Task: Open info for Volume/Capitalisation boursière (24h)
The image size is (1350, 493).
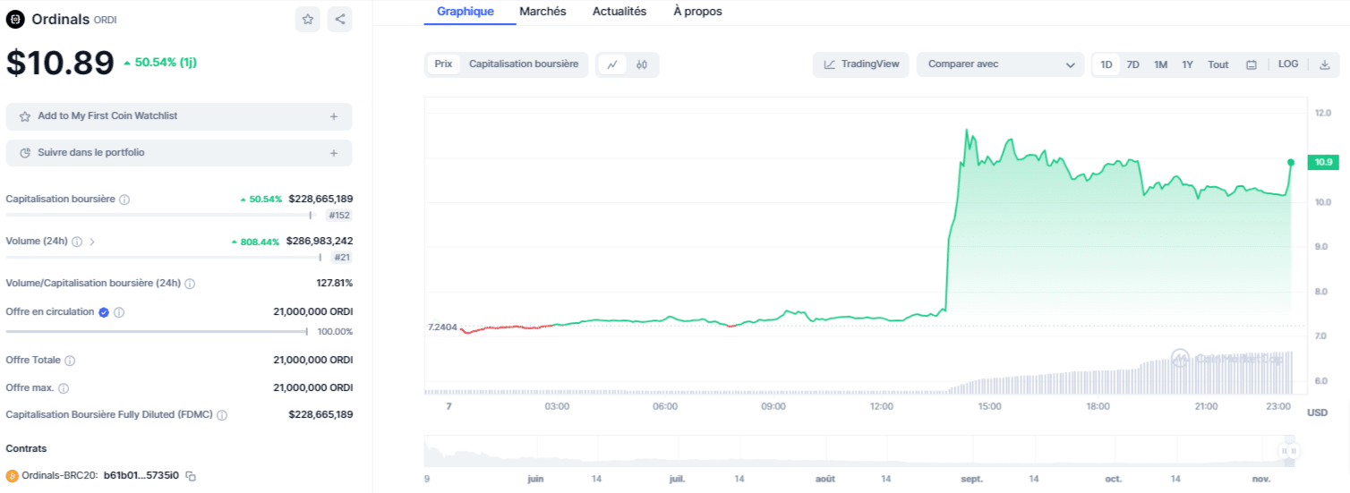Action: click(190, 284)
